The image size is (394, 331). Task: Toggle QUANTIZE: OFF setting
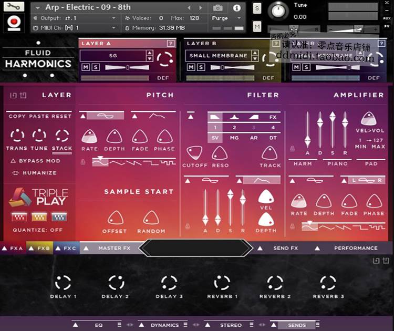click(x=38, y=230)
